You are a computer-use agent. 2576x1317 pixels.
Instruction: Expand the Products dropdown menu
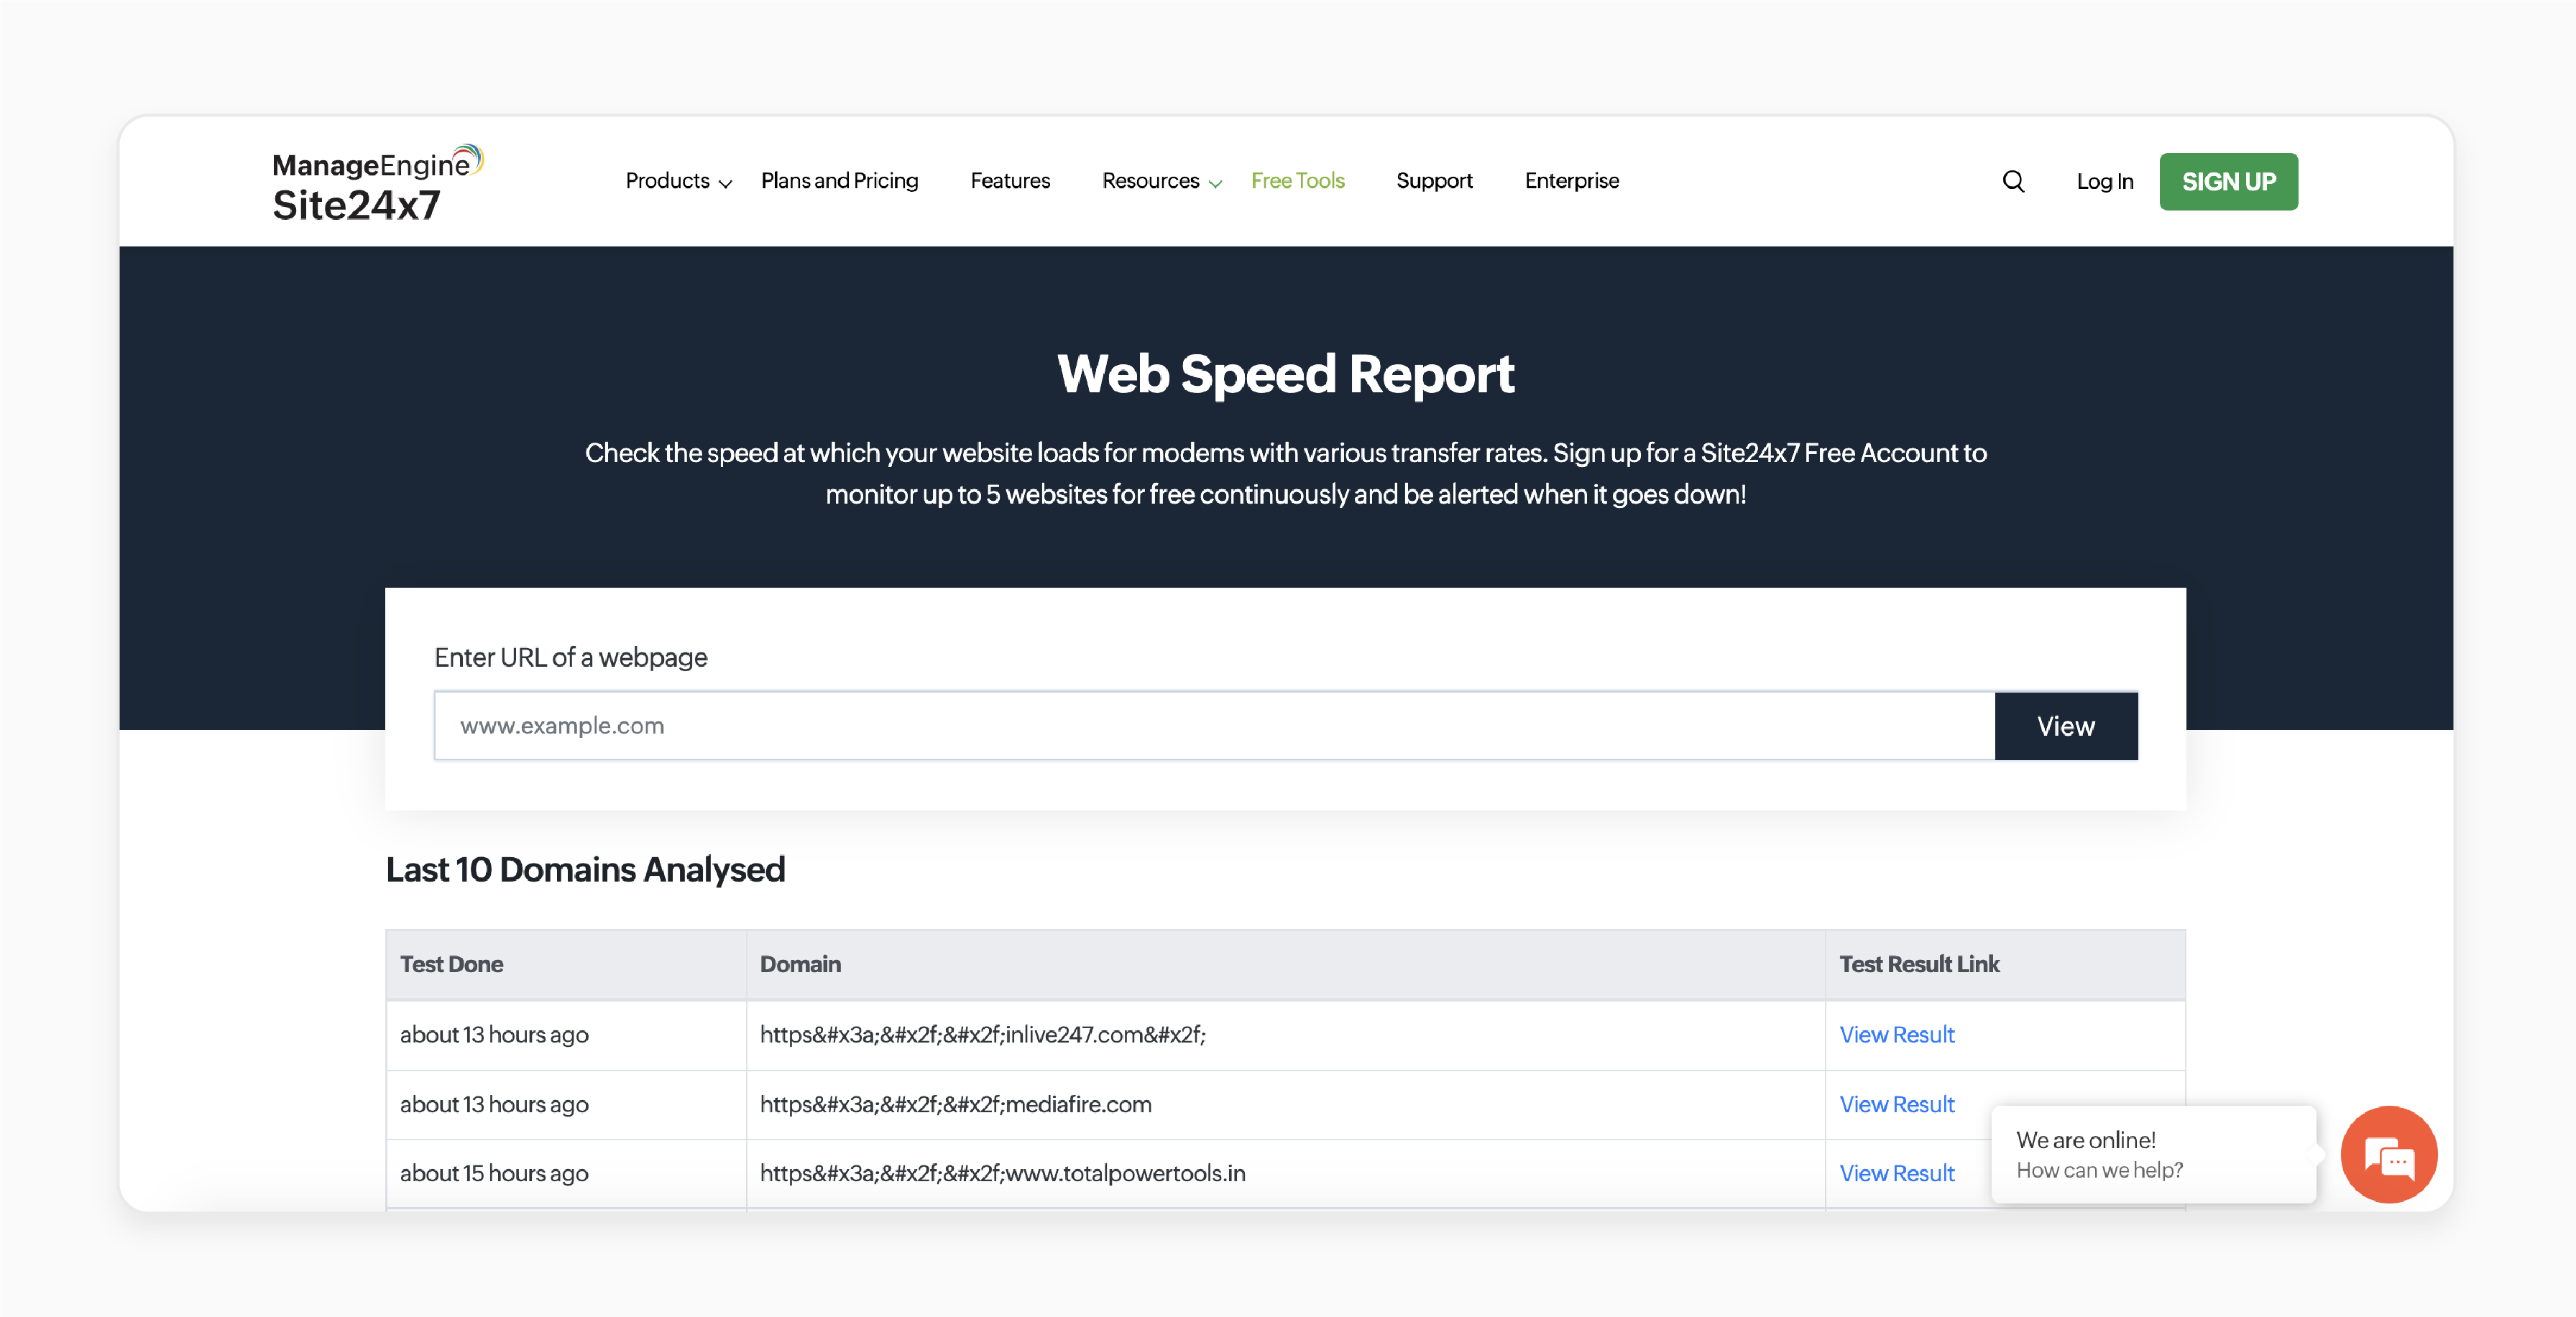pos(678,181)
